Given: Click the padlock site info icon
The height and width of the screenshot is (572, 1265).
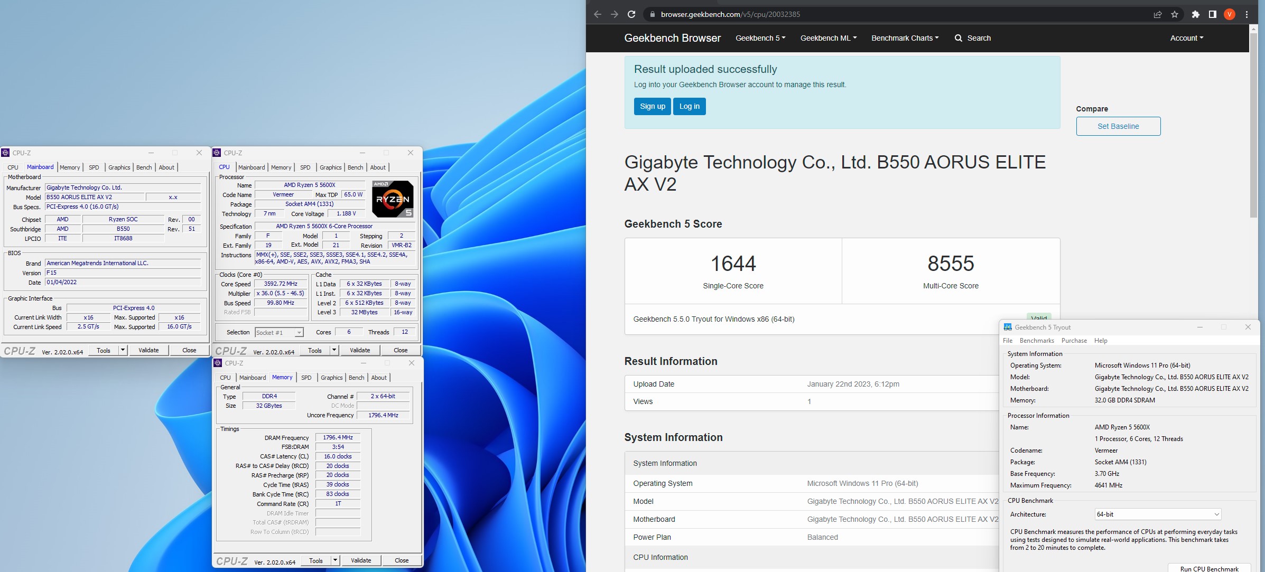Looking at the screenshot, I should 653,14.
